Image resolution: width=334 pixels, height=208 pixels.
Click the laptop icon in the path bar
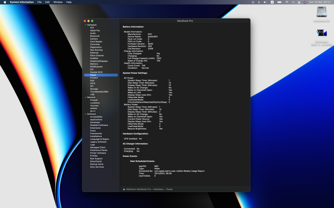(124, 189)
